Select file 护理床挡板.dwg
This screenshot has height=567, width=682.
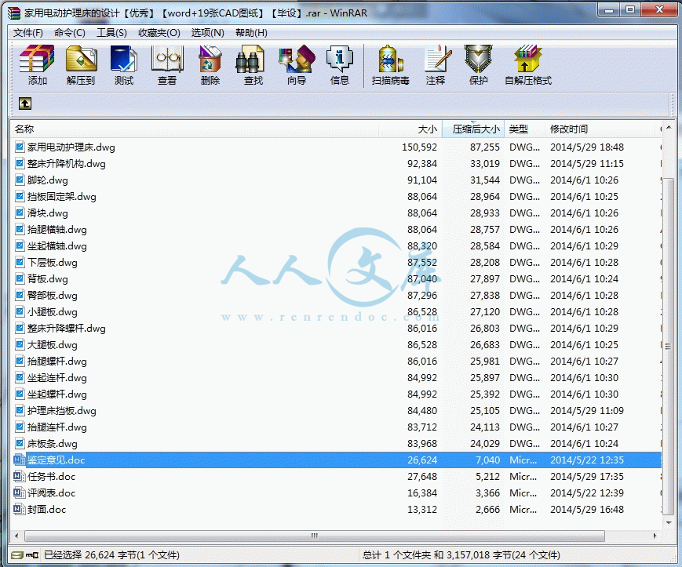coord(61,411)
